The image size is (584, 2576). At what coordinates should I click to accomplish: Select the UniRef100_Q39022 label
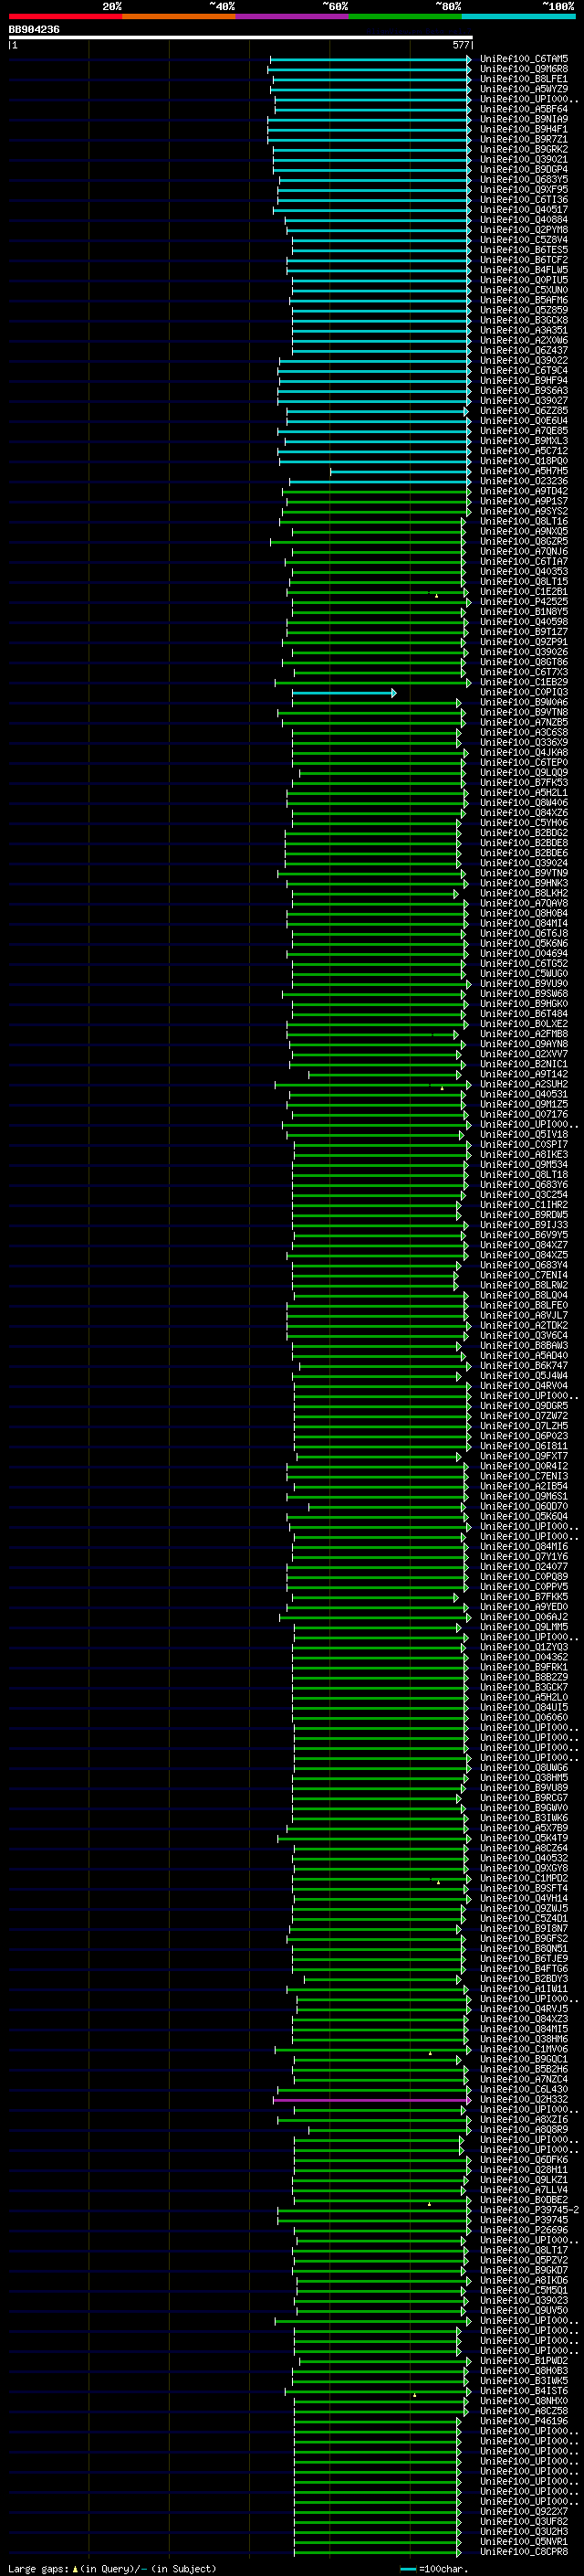[524, 360]
